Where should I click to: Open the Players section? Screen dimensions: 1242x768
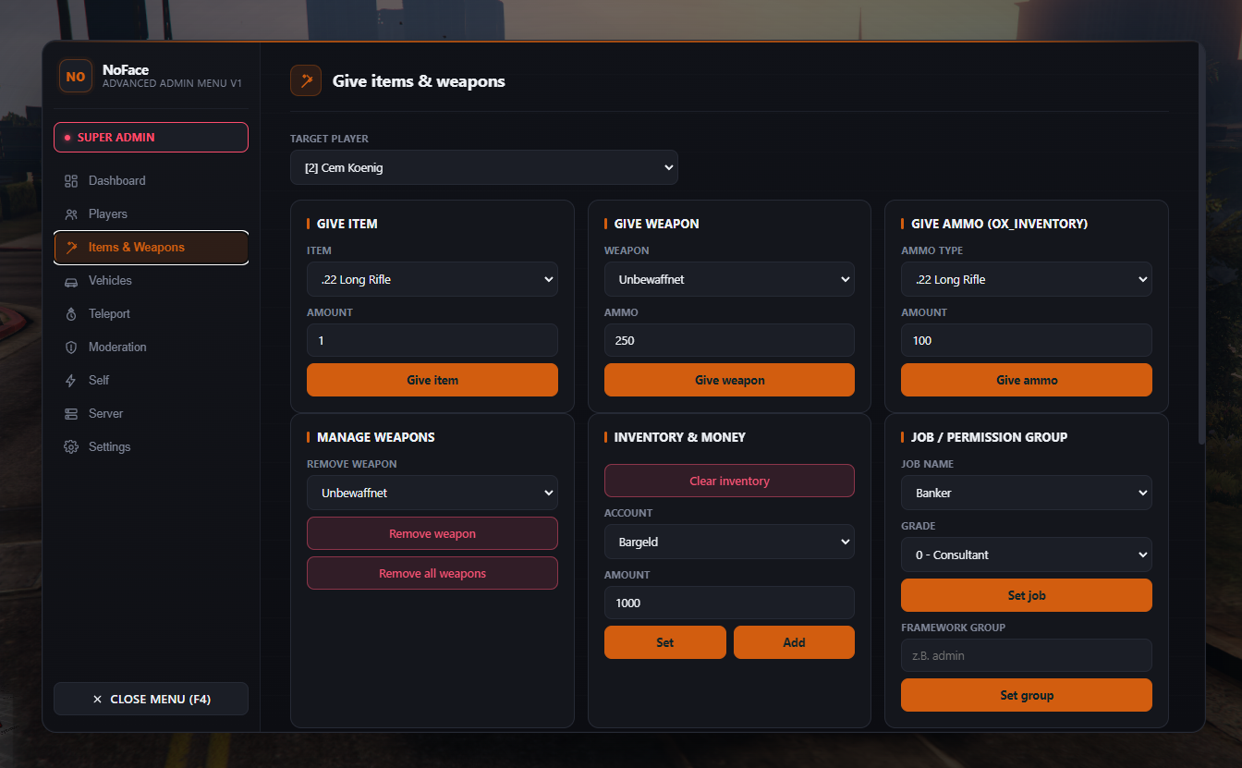(x=151, y=214)
